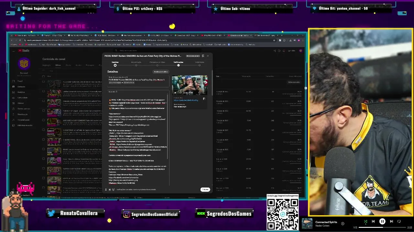This screenshot has width=414, height=232.
Task: Click the 'Editar rascunho' button in video list
Action: pyautogui.click(x=294, y=82)
